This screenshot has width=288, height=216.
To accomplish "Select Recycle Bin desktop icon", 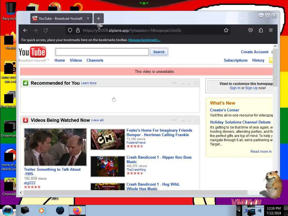I will pyautogui.click(x=9, y=11).
